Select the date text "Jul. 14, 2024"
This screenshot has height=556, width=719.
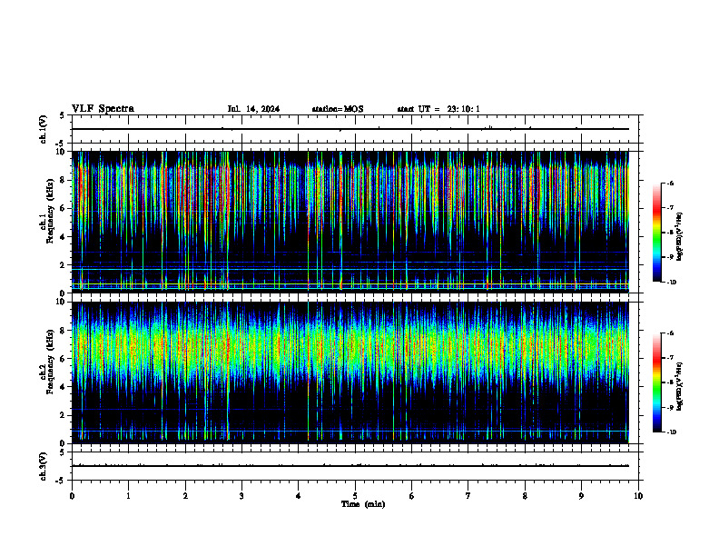(253, 109)
